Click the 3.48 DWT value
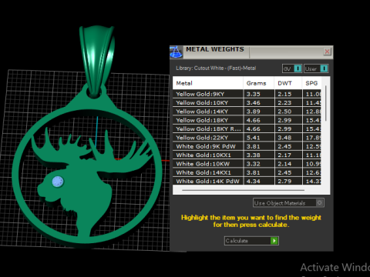The height and width of the screenshot is (277, 370). click(x=284, y=138)
